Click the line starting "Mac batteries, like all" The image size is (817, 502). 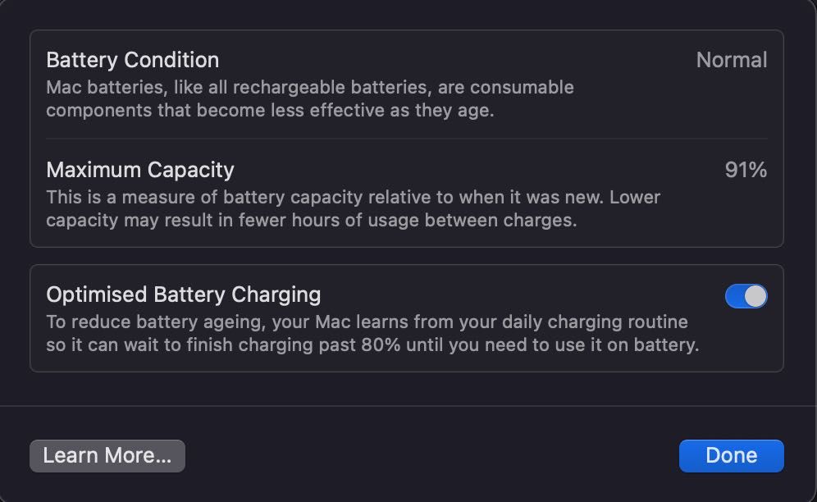(x=309, y=87)
